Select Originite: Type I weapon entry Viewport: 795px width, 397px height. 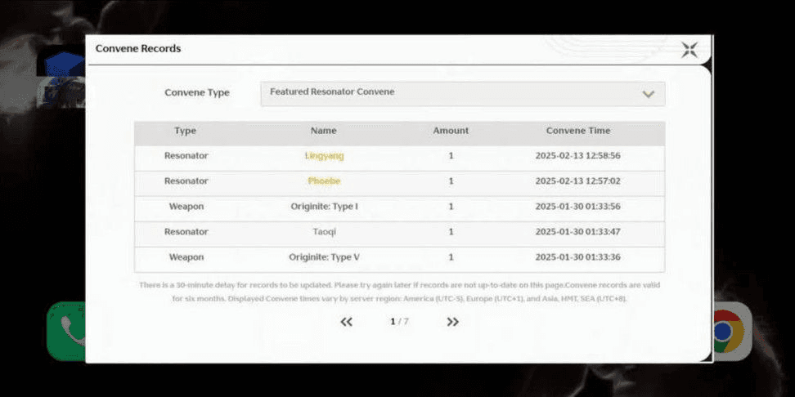click(325, 207)
